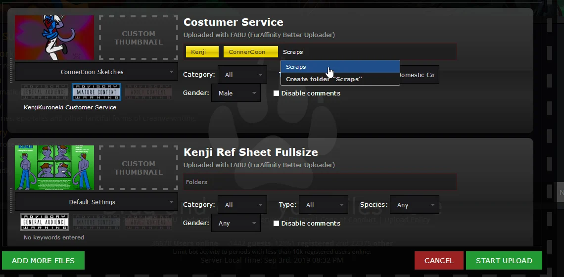Open Gender dropdown set to Any
This screenshot has width=564, height=277.
(x=236, y=224)
